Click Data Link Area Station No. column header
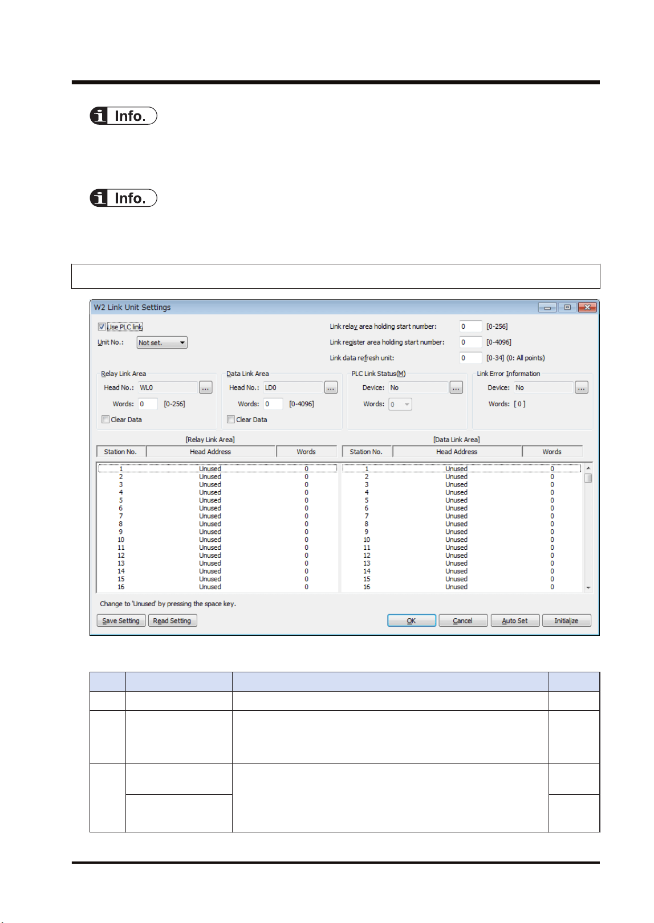Screen dimensions: 654x923 pos(366,452)
